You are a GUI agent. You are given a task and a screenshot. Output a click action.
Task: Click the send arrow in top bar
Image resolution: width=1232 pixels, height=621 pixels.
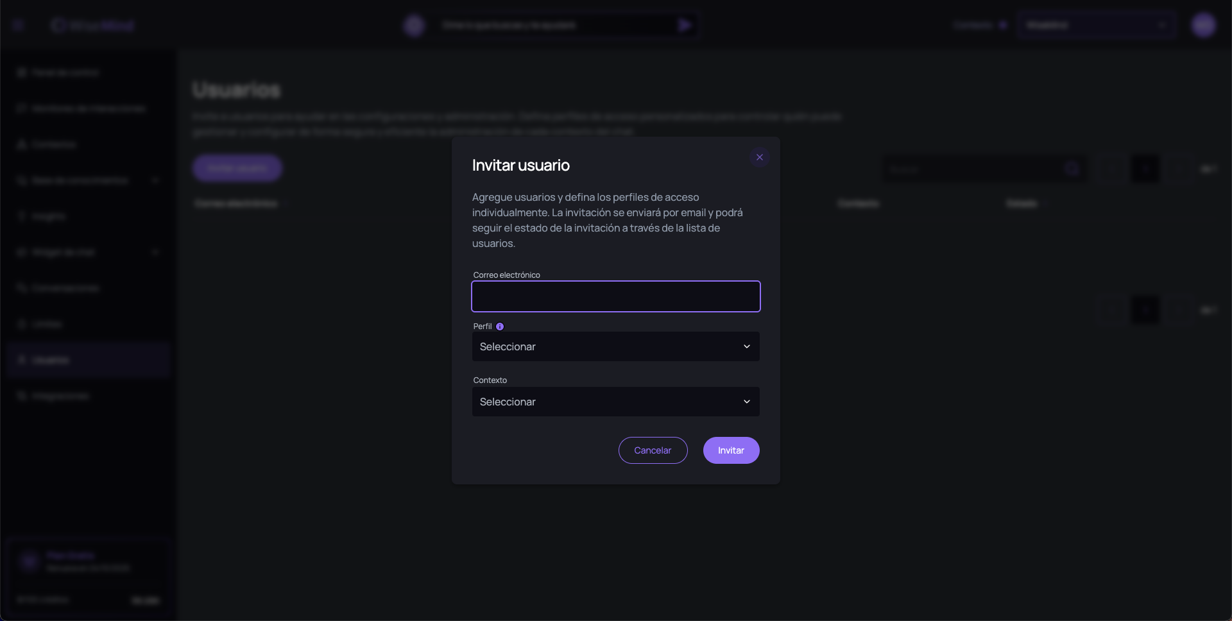[x=684, y=25]
